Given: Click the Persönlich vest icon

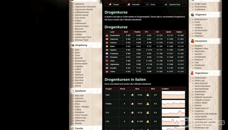Looking at the screenshot, I should [x=192, y=41].
